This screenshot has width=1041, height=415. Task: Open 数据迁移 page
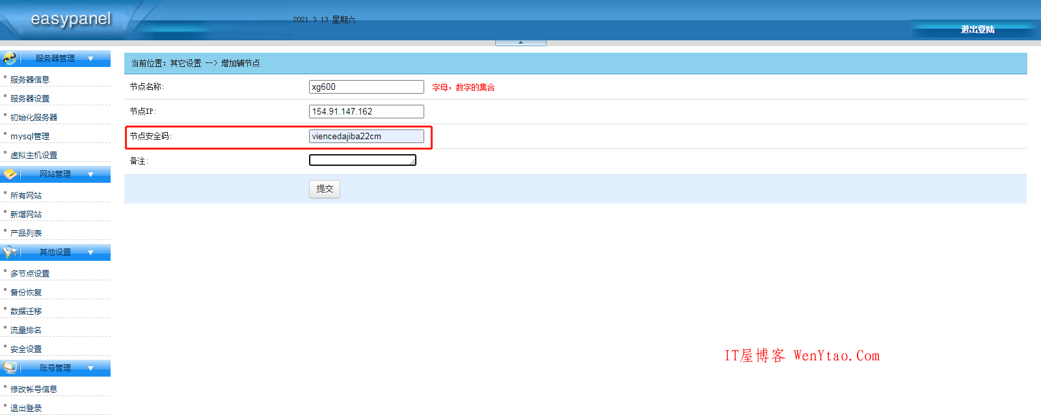[x=26, y=311]
